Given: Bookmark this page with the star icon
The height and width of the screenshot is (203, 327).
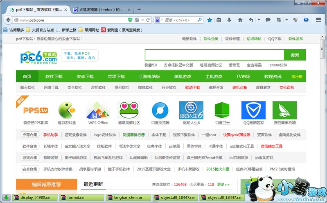Looking at the screenshot, I should pyautogui.click(x=210, y=20).
